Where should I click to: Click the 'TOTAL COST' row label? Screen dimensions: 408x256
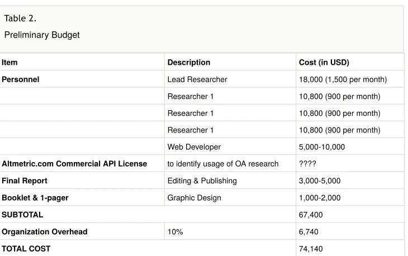(x=26, y=249)
